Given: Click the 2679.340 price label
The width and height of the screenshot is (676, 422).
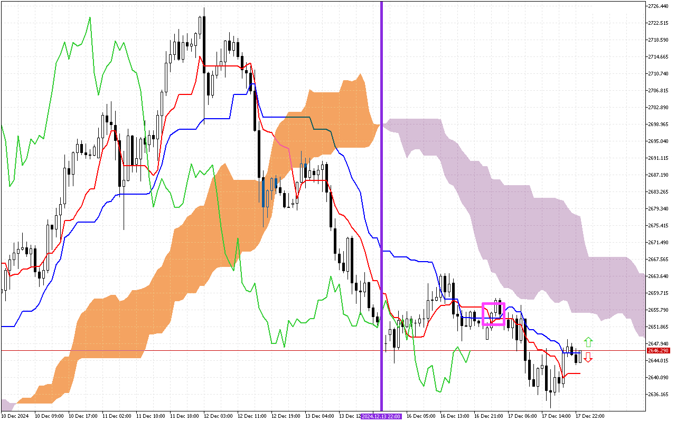Looking at the screenshot, I should tap(658, 209).
